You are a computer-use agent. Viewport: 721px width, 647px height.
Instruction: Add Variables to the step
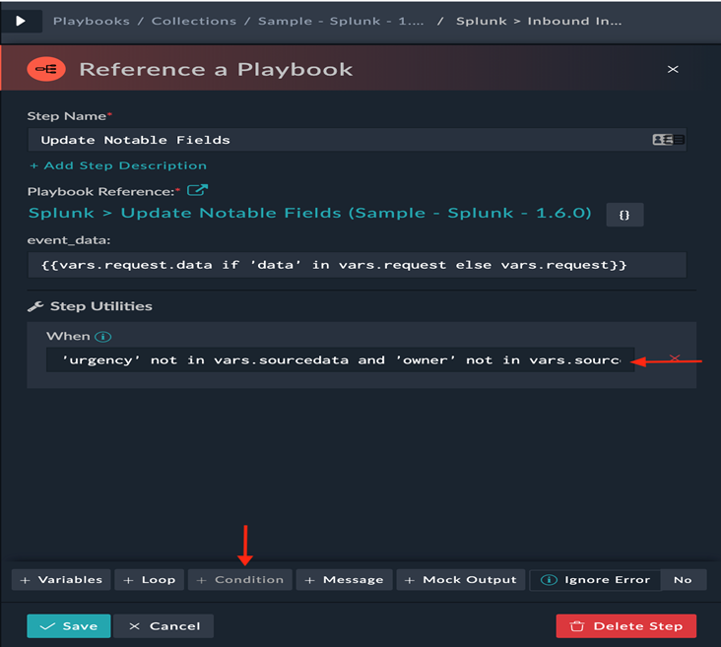tap(61, 580)
